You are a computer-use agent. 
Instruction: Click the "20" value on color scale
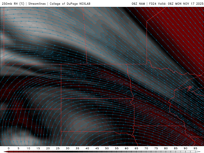(x=48, y=148)
